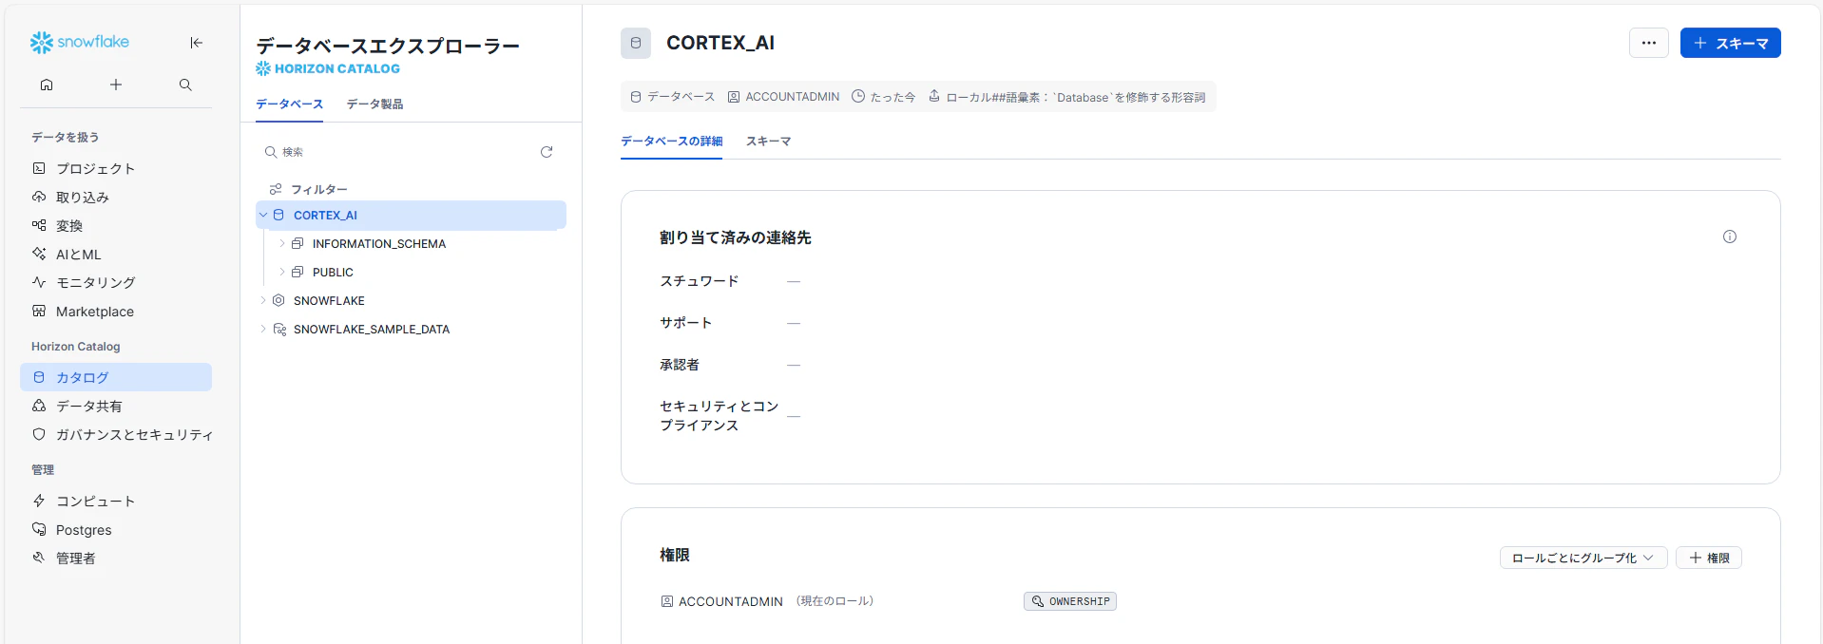Click the + スキーマ button
The width and height of the screenshot is (1823, 644).
pyautogui.click(x=1730, y=43)
